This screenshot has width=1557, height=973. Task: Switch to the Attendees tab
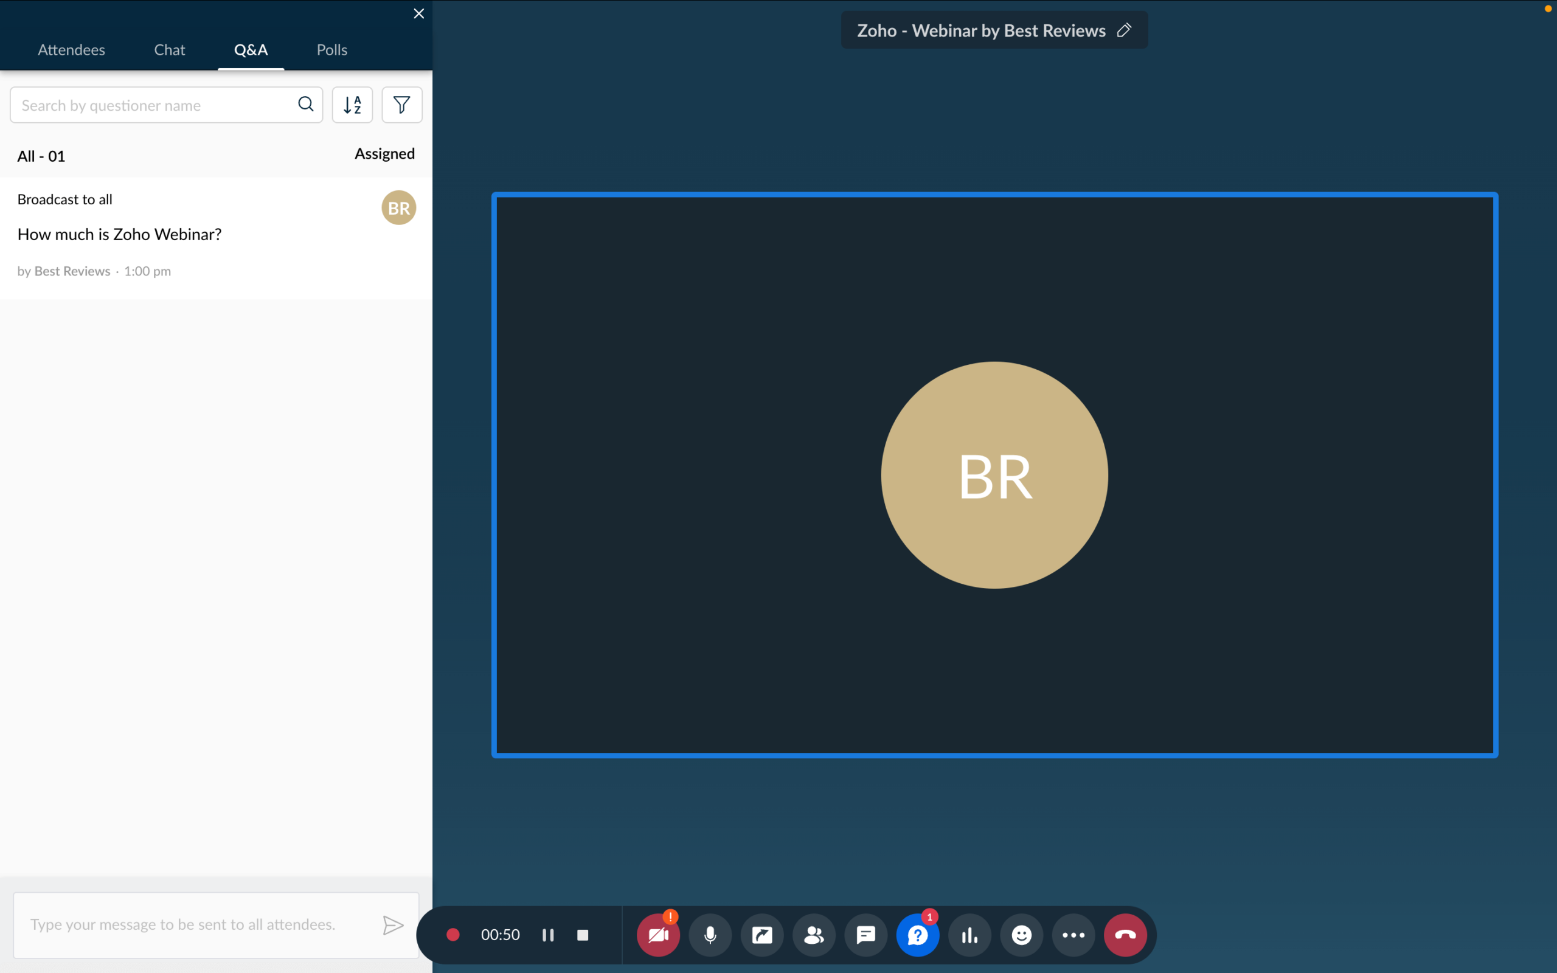coord(71,49)
